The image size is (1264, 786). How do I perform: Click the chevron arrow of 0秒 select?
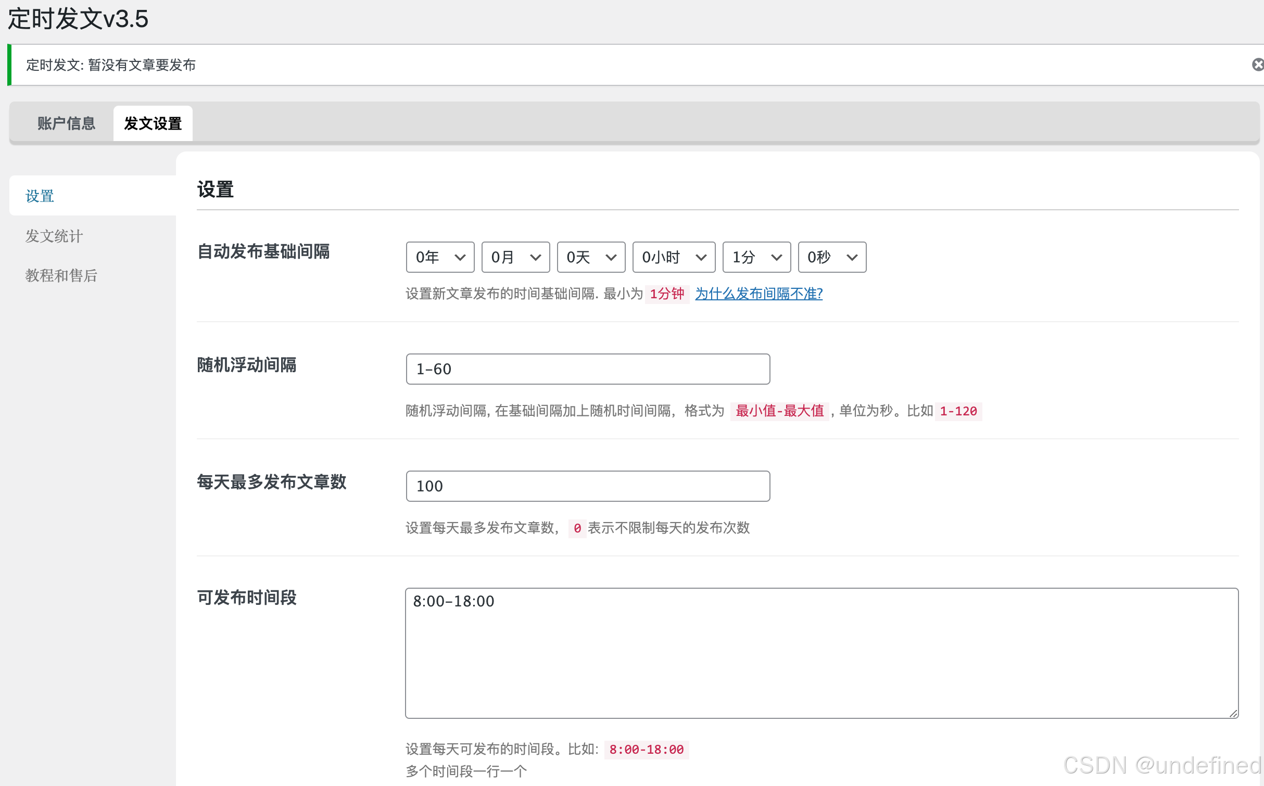(x=852, y=257)
